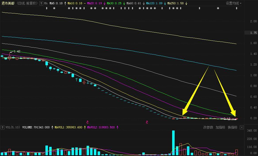
Task: Click the dash indicator after MA10:0.18
Action: coord(85,3)
